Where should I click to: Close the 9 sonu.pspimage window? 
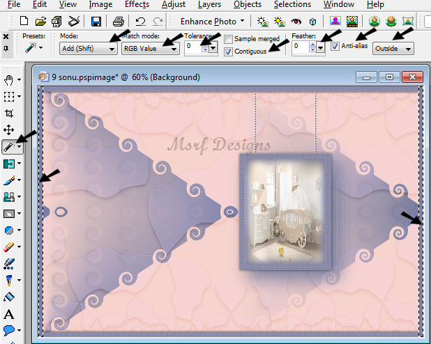click(x=412, y=77)
